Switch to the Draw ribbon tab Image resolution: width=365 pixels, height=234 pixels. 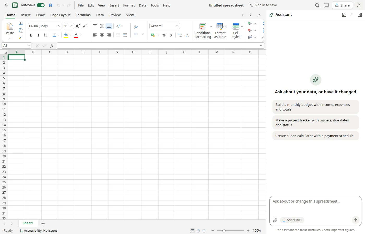point(40,15)
